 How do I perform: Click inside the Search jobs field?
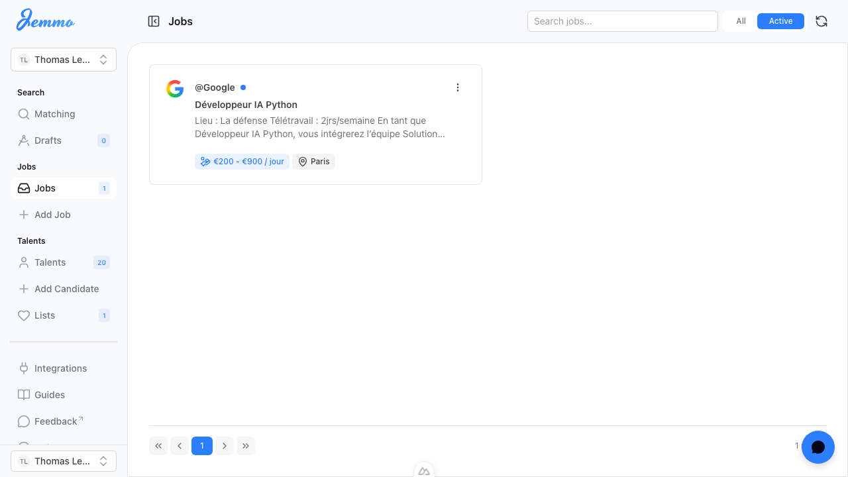(x=622, y=21)
